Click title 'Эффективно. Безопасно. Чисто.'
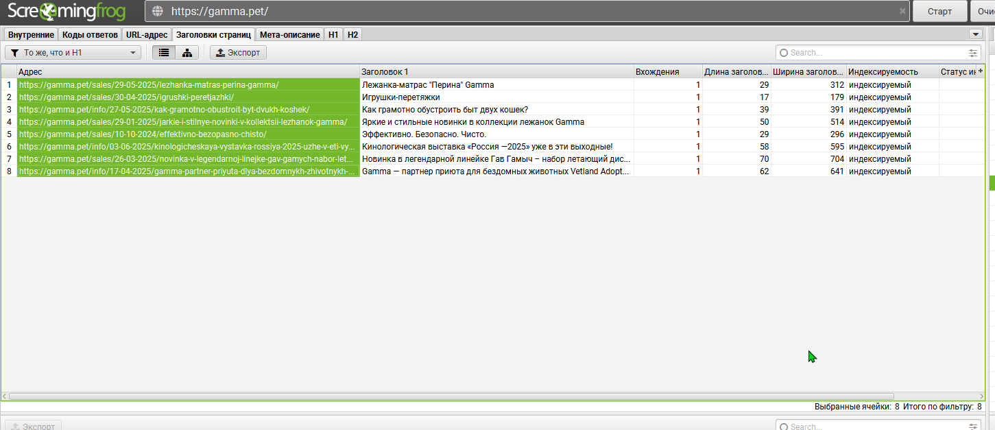 (x=424, y=134)
